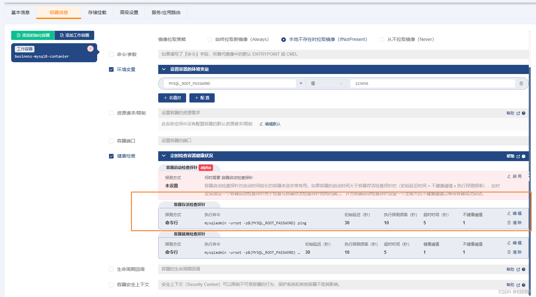
Task: Click 清除 for the 容器存活检查探针
Action: 514,223
